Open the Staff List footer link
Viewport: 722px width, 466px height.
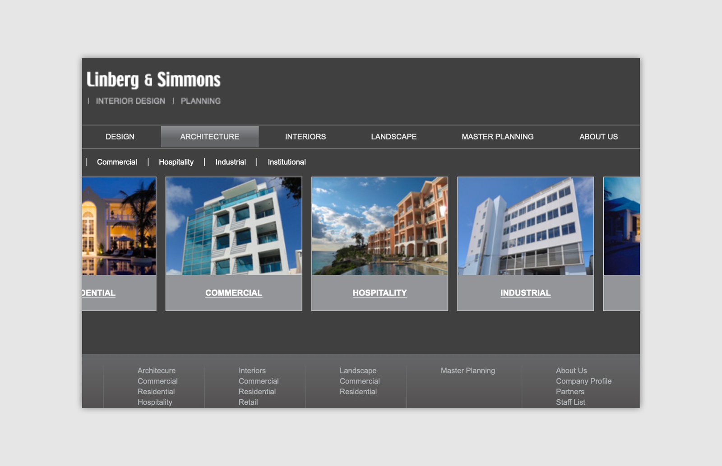point(570,402)
